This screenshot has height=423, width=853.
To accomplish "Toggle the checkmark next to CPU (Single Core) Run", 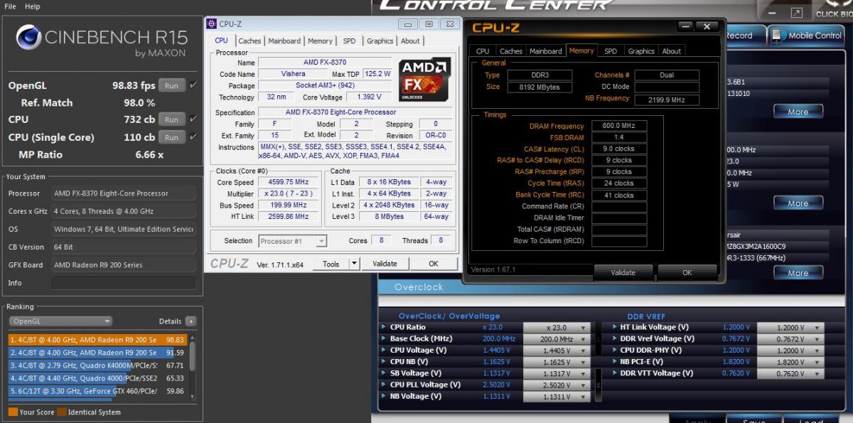I will click(x=193, y=137).
